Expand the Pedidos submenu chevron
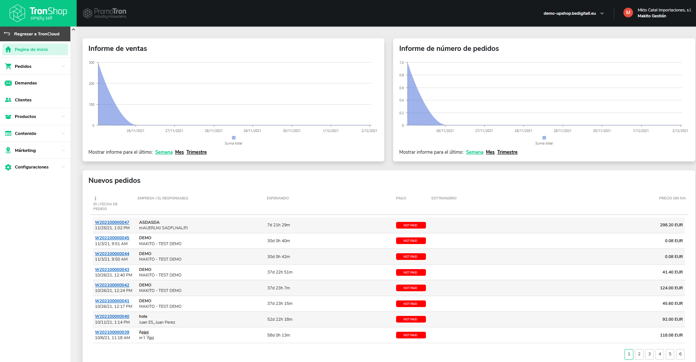 pos(63,66)
